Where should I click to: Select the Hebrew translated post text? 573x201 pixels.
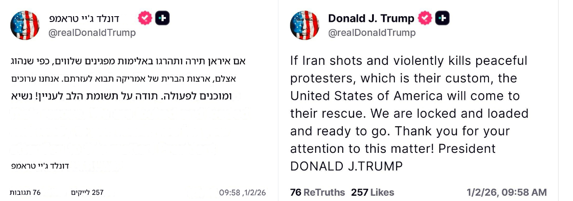pyautogui.click(x=130, y=79)
